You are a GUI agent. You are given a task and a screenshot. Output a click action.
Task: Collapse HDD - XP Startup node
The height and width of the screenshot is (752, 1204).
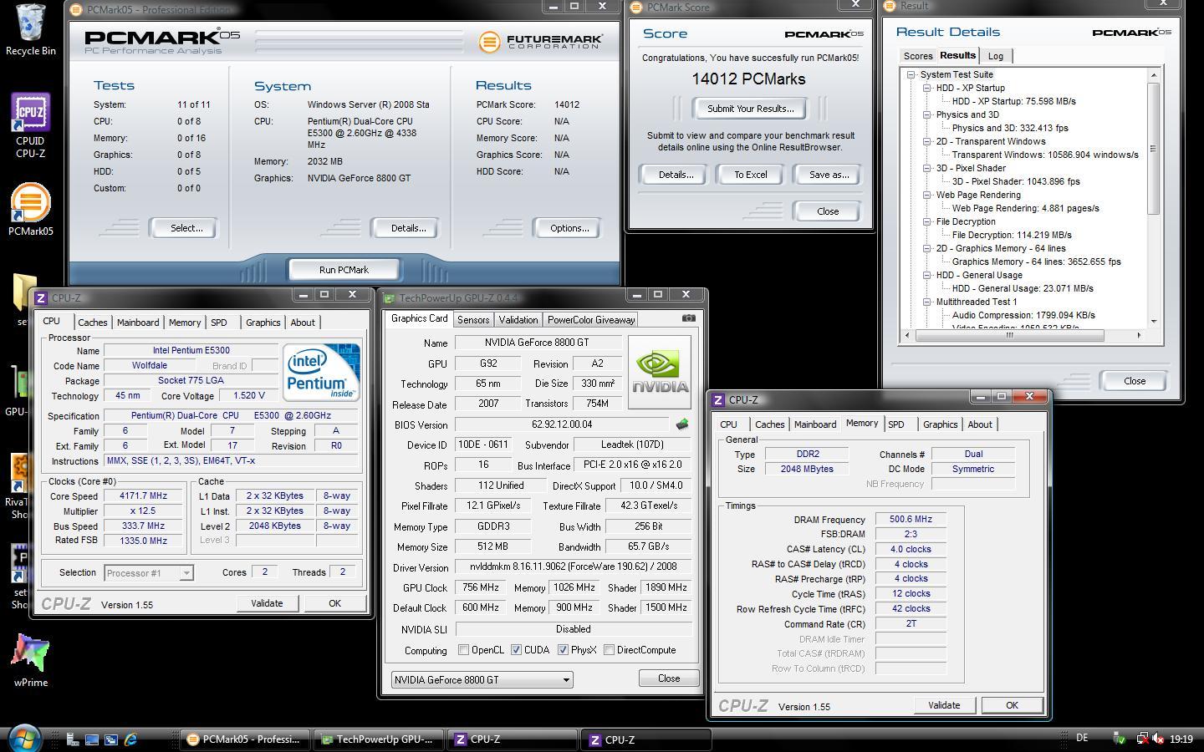click(927, 88)
